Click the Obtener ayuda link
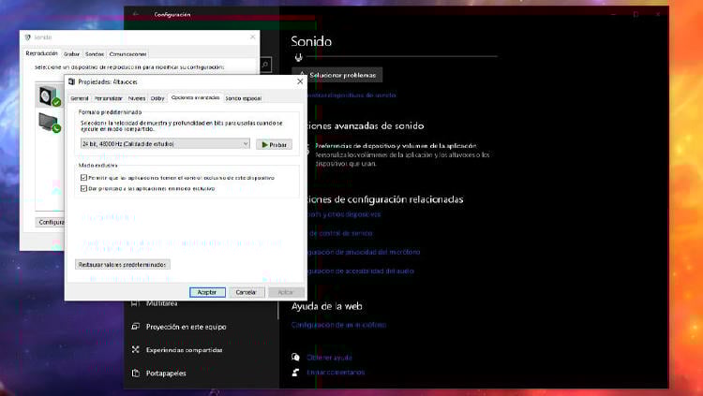703x396 pixels. tap(330, 358)
